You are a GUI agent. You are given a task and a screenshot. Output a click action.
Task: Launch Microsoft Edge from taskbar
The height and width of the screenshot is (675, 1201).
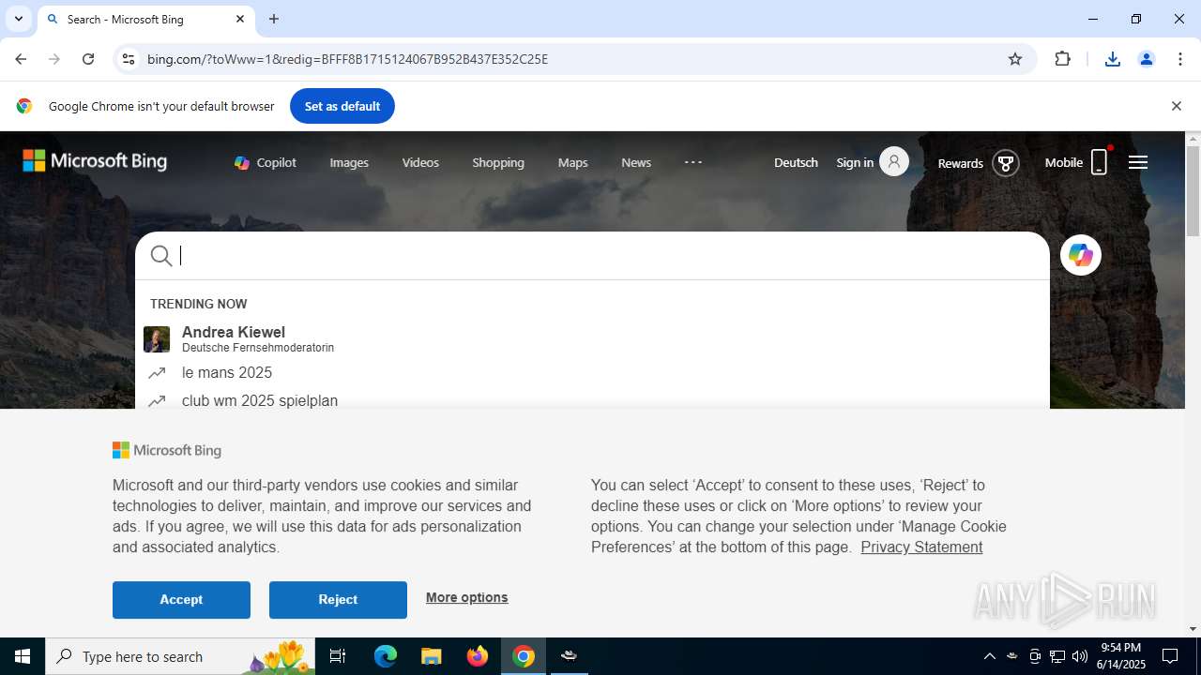click(386, 656)
